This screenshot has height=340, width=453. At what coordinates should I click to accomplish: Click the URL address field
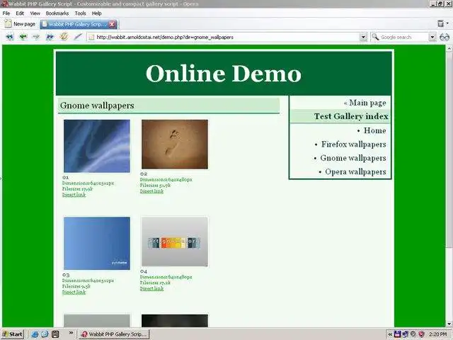click(226, 37)
